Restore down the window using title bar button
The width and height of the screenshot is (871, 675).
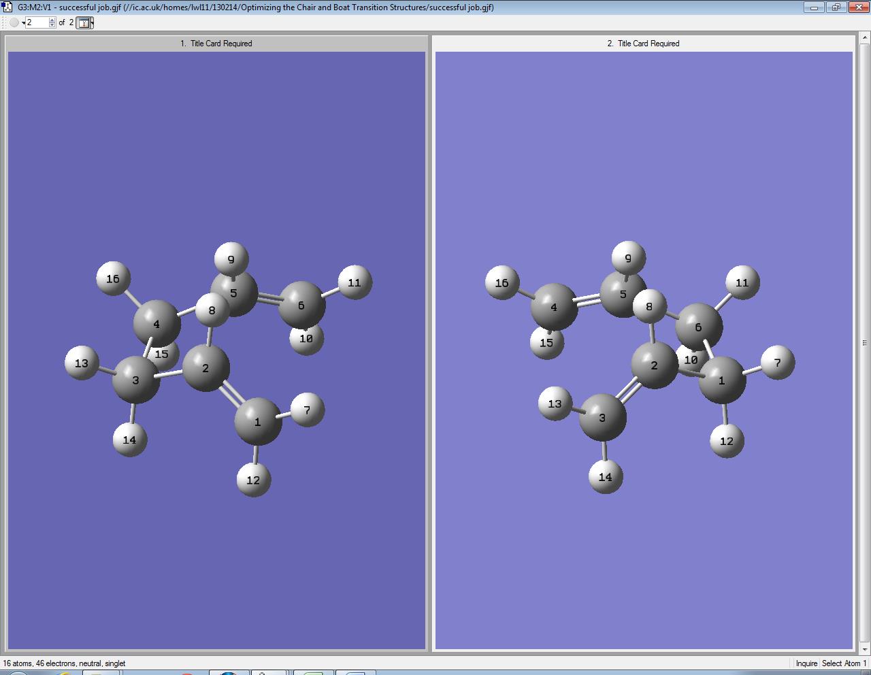[x=836, y=7]
